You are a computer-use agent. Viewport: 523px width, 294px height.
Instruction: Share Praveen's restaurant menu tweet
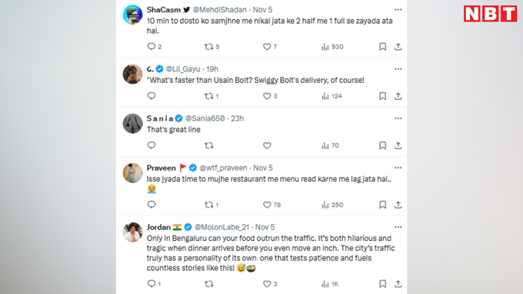point(398,205)
